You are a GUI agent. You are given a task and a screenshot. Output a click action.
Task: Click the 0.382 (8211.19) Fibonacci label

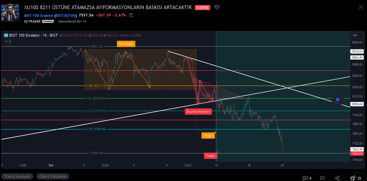(x=95, y=86)
